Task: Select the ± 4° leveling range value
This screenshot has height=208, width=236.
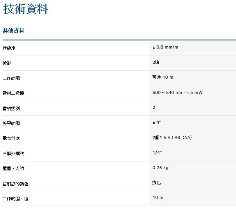Action: click(x=157, y=123)
